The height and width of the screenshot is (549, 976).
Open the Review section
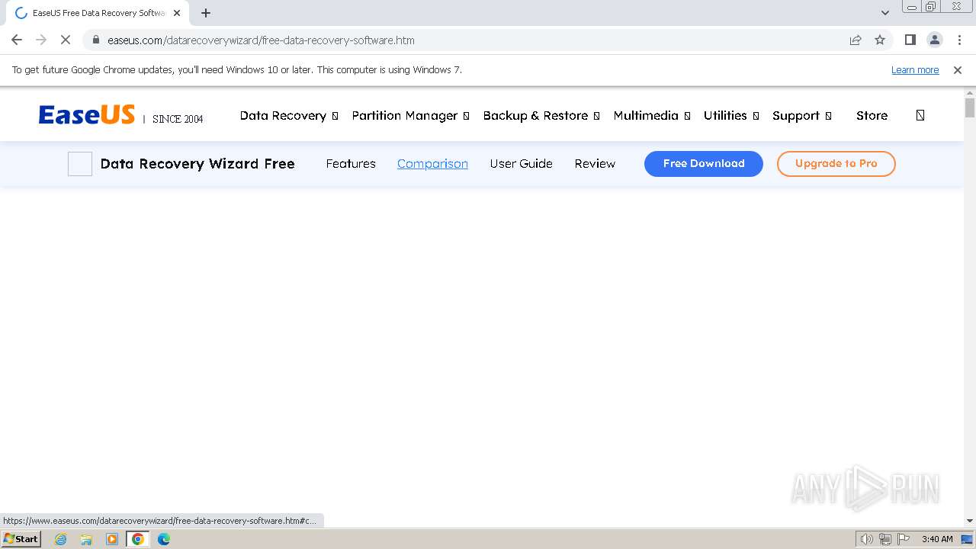point(595,164)
